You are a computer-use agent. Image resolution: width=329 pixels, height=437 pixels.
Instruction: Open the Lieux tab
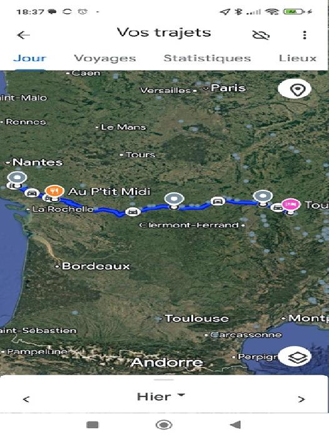[298, 58]
